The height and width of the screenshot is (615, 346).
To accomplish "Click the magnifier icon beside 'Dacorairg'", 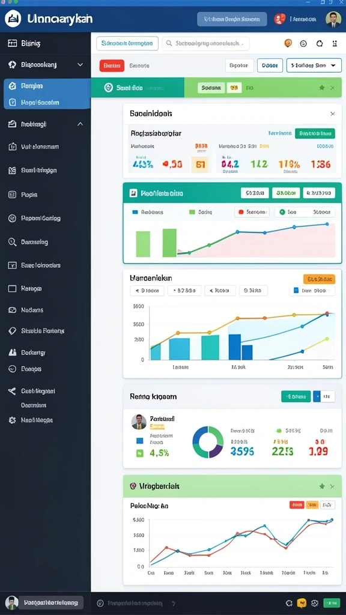I will click(12, 241).
